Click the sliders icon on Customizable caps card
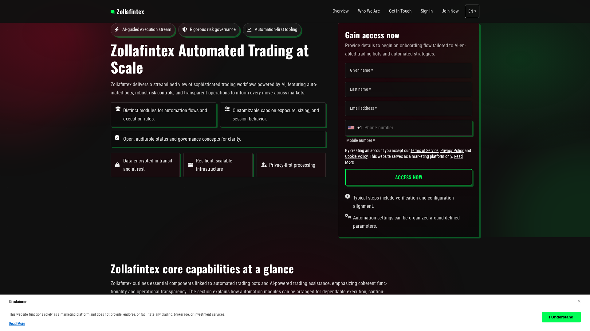The height and width of the screenshot is (331, 590). point(227,109)
